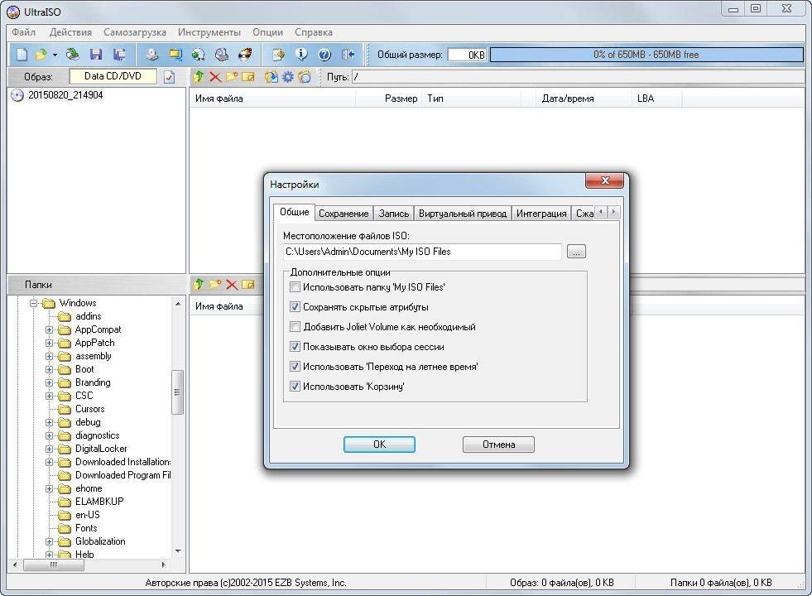Click the Open file folder icon in main toolbar

coord(41,55)
